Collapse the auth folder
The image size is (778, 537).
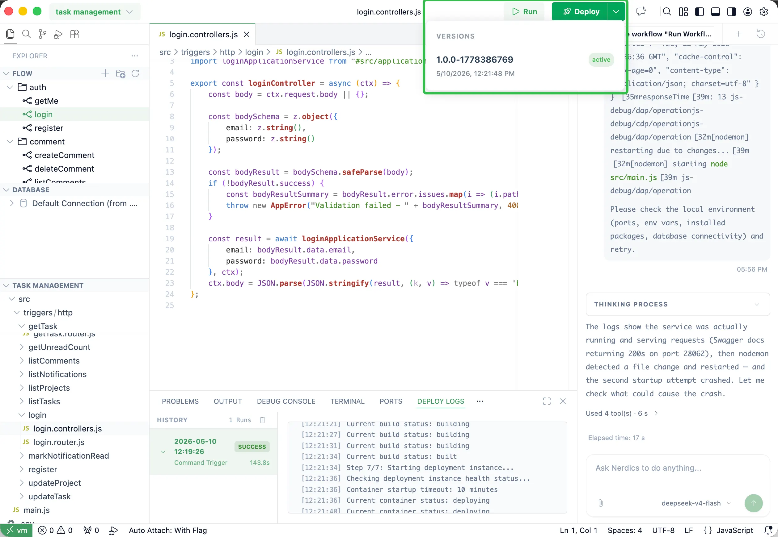10,87
